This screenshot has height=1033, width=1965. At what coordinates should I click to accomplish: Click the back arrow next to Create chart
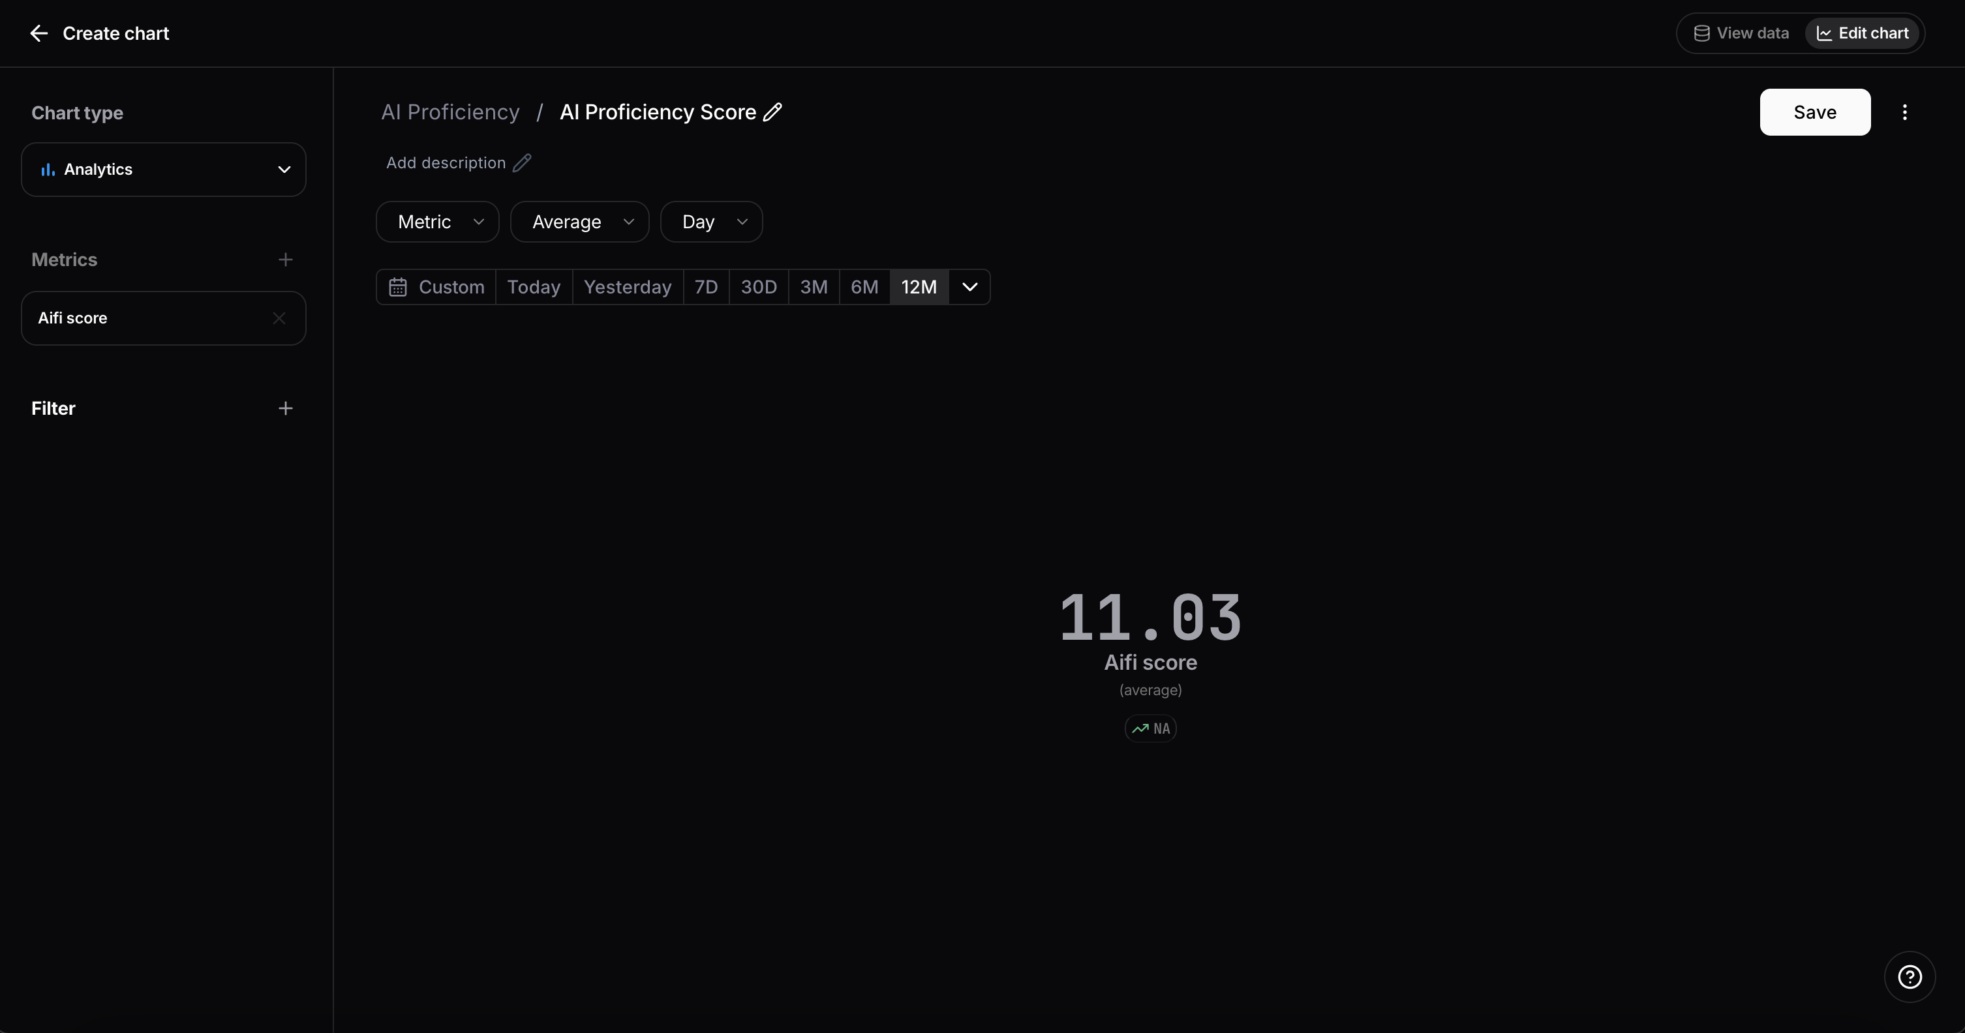point(38,33)
